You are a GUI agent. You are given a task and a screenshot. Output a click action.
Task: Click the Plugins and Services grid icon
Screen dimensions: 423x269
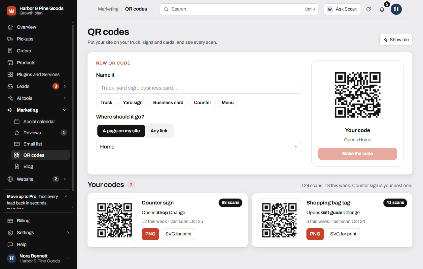[x=10, y=74]
